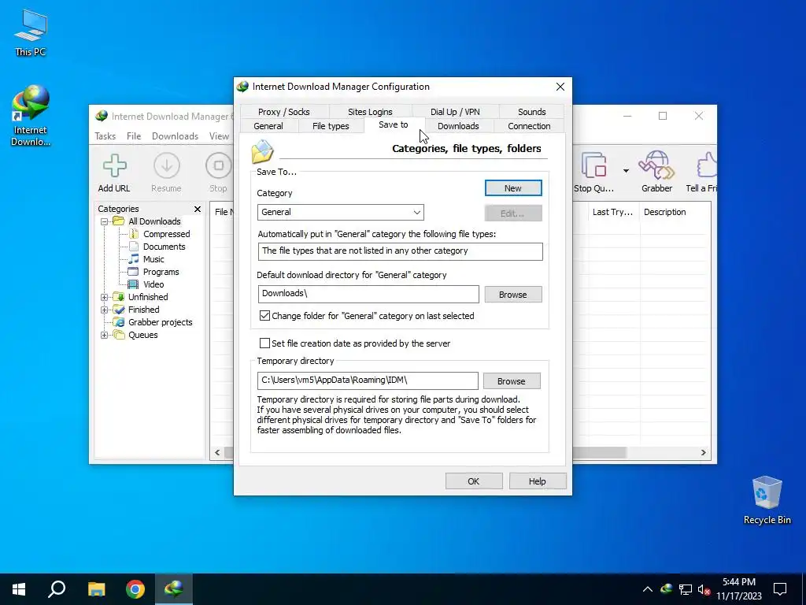Image resolution: width=806 pixels, height=605 pixels.
Task: Browse for temporary directory
Action: [x=512, y=381]
